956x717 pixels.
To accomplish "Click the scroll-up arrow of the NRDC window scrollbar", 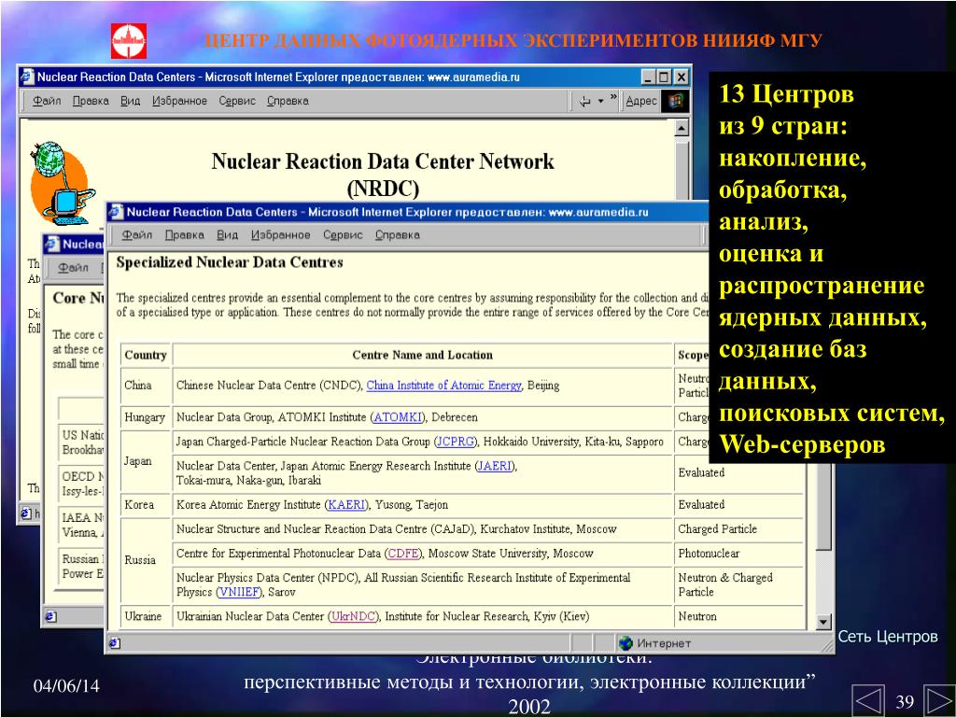I will (x=682, y=127).
